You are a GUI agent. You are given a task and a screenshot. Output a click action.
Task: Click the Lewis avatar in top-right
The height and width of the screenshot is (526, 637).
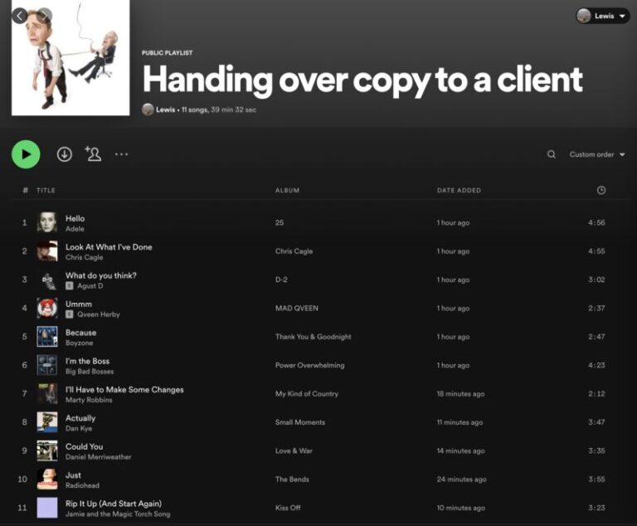tap(583, 16)
